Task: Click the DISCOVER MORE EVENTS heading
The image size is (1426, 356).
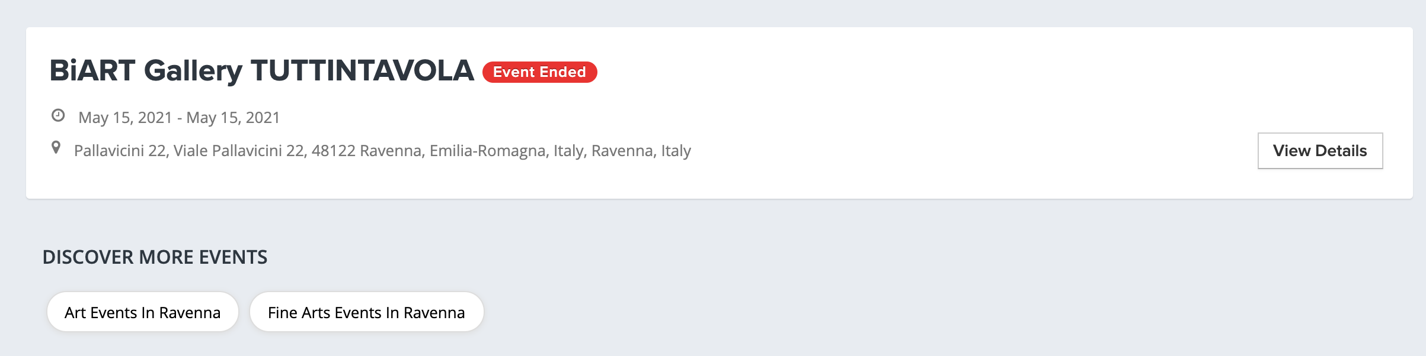Action: click(x=155, y=257)
